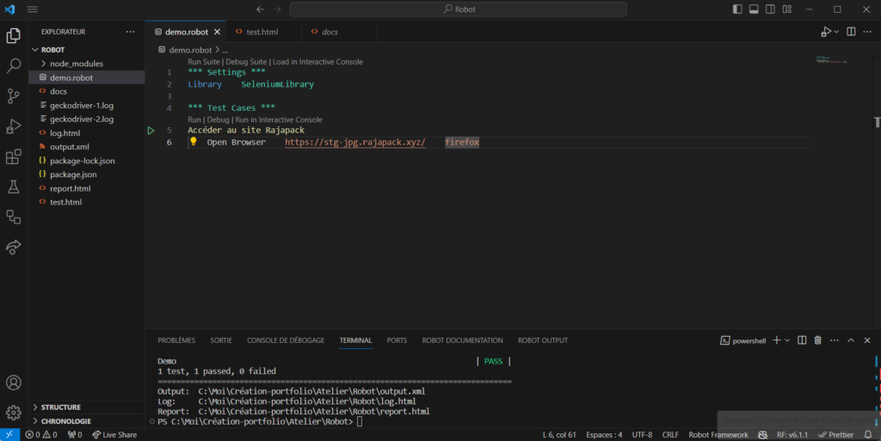Run the test case from gutter play icon

(x=151, y=130)
